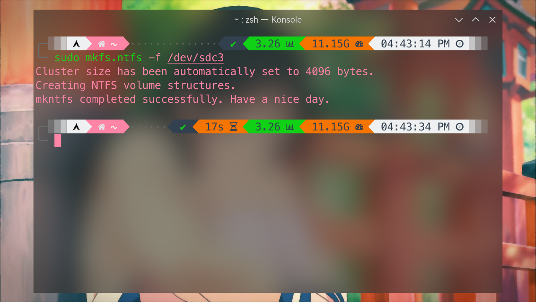Screen dimensions: 536x302
Task: Click the sudo word in the command
Action: [x=67, y=57]
